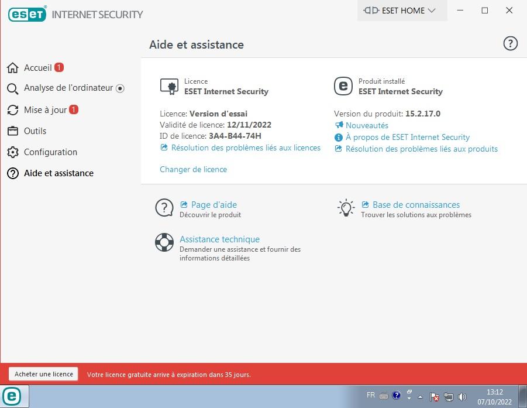Open the Configuration section
The width and height of the screenshot is (527, 408).
(50, 152)
